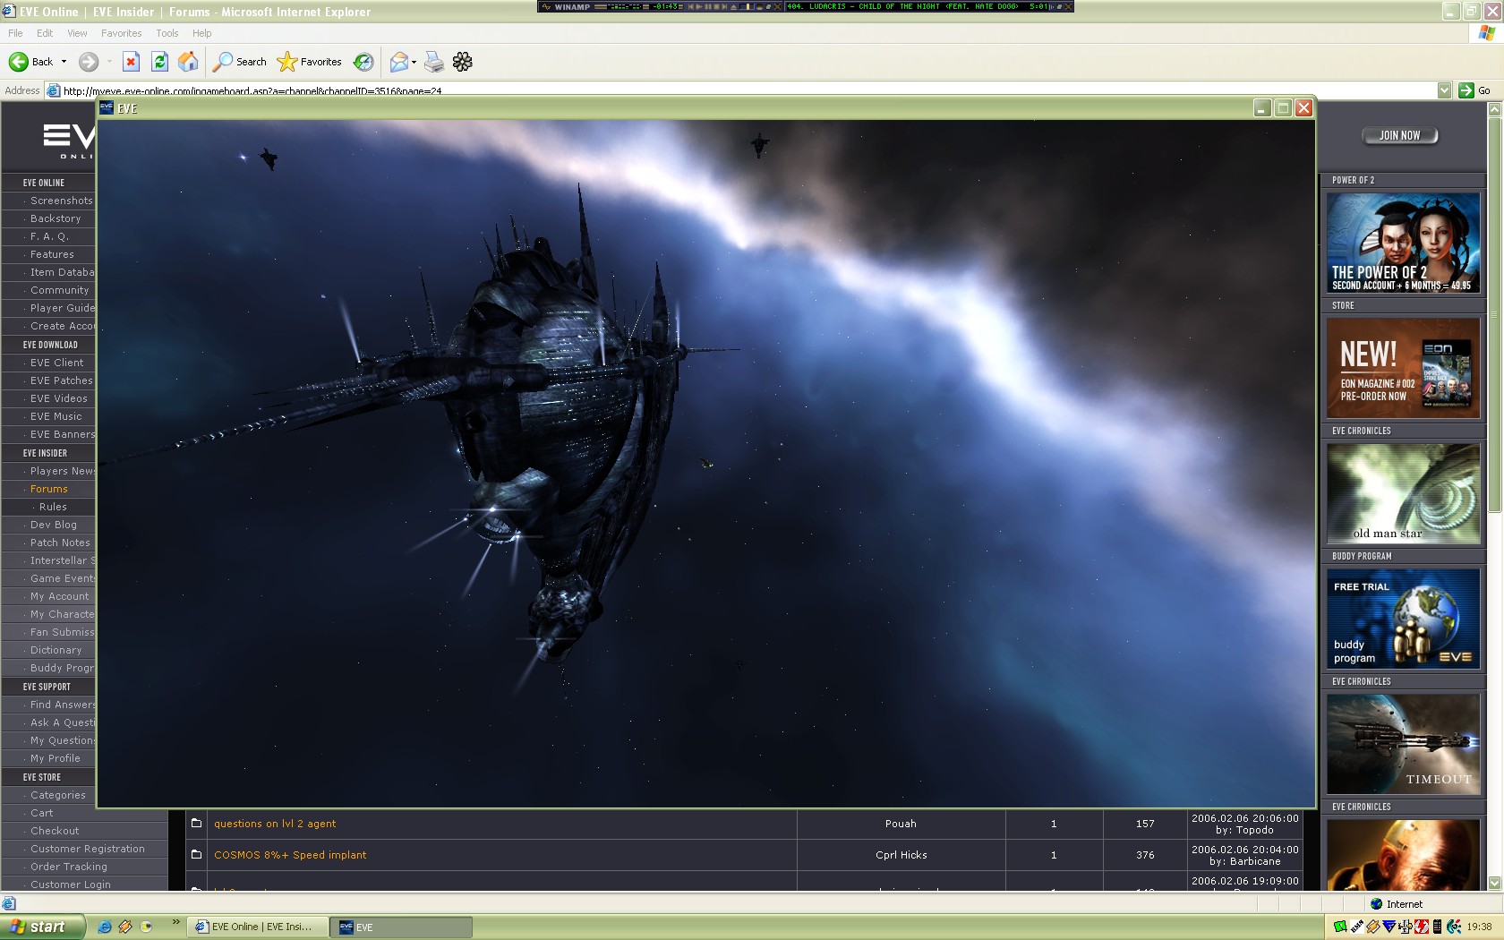Open the EON Magazine pre-order banner
Image resolution: width=1504 pixels, height=940 pixels.
(x=1403, y=368)
